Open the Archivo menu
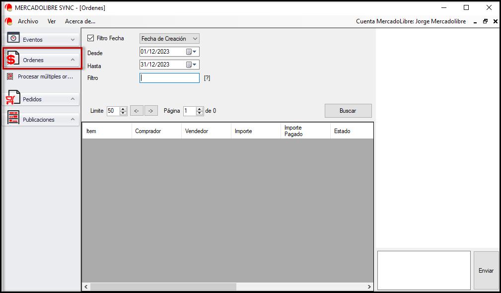Viewport: 501px width, 293px height. tap(28, 21)
